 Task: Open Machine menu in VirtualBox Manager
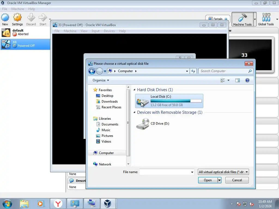pyautogui.click(x=18, y=9)
